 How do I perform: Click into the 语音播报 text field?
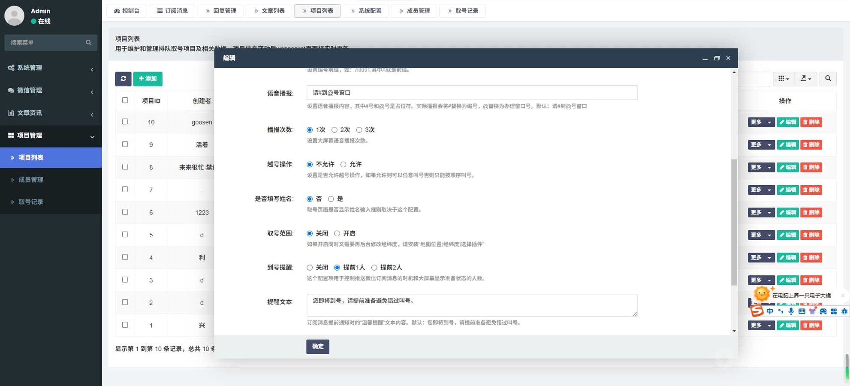[x=472, y=93]
